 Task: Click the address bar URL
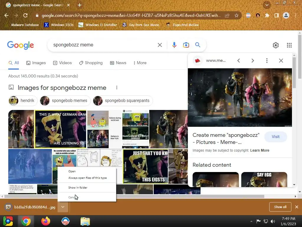131,15
